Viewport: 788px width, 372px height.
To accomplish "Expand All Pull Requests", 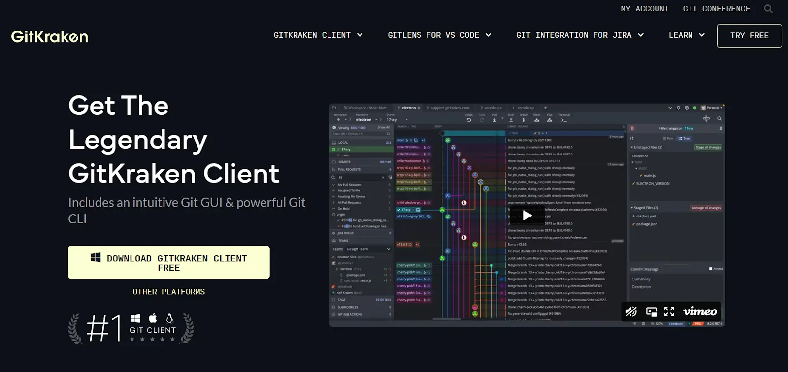I will (333, 202).
